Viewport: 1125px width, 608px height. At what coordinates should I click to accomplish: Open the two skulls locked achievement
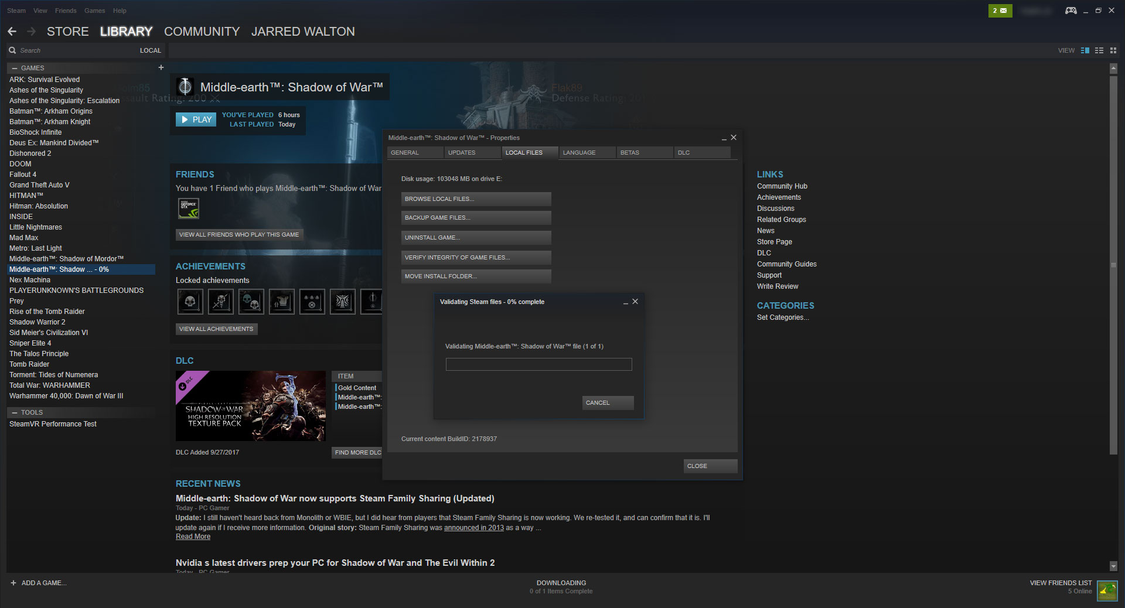coord(251,302)
